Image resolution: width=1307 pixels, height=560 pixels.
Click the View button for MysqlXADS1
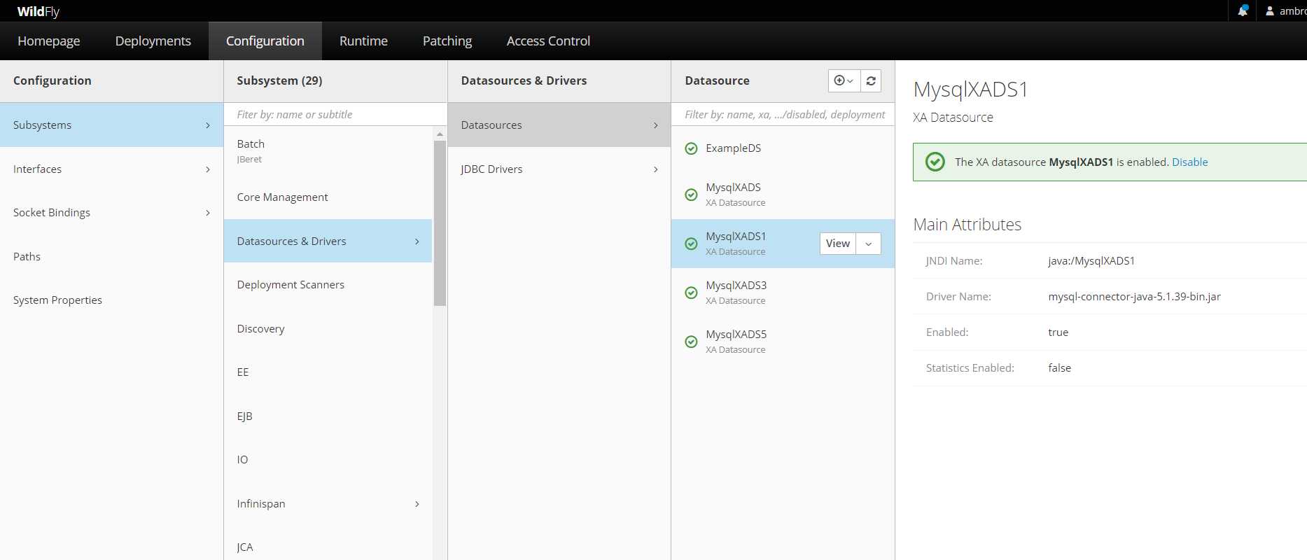(x=838, y=244)
